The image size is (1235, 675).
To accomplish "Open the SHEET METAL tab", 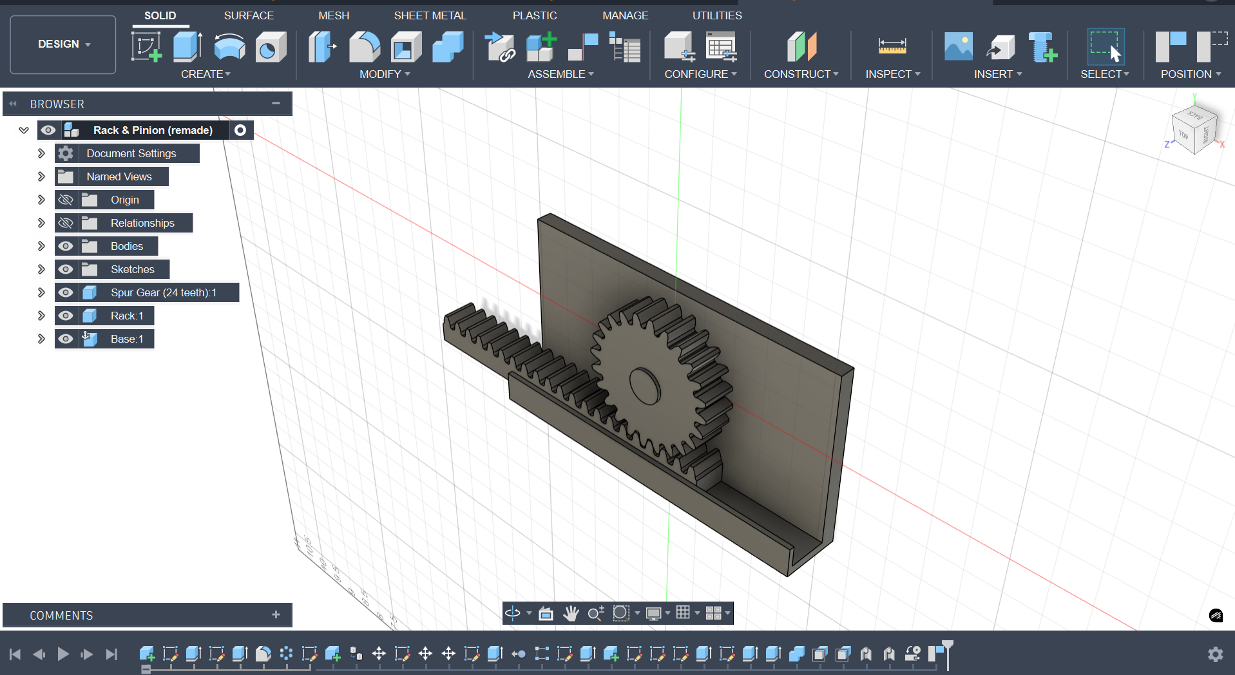I will (x=430, y=15).
